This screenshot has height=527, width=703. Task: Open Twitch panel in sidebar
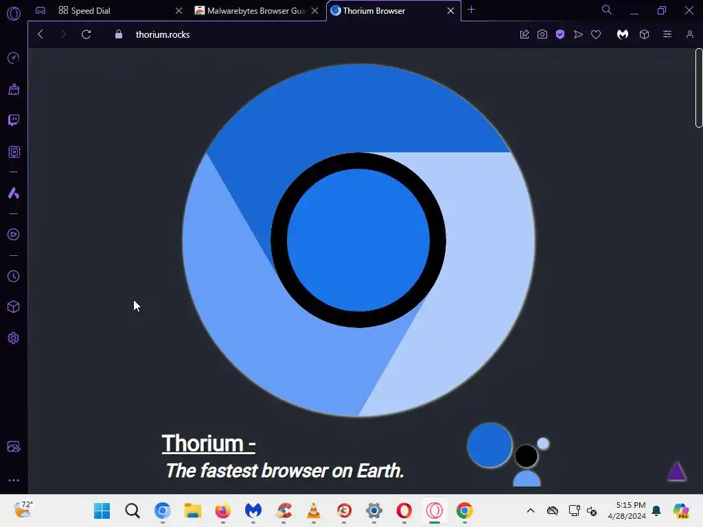coord(14,120)
